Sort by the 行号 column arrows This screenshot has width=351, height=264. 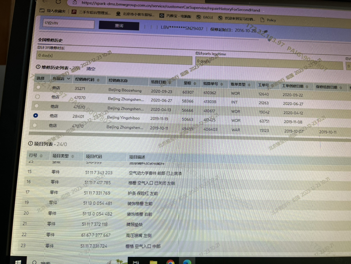pos(41,156)
